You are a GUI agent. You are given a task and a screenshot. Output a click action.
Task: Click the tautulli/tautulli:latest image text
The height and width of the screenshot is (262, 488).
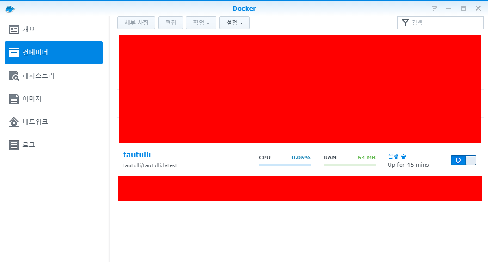[150, 165]
